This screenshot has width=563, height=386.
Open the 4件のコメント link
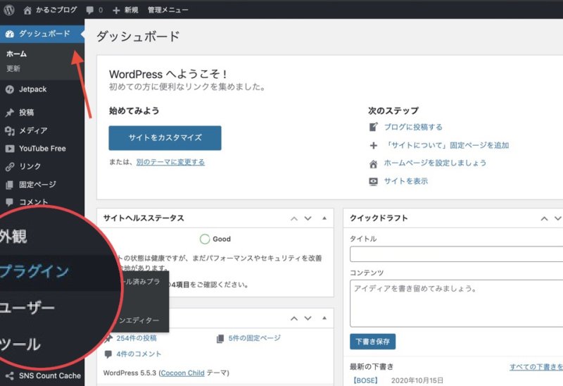point(139,354)
